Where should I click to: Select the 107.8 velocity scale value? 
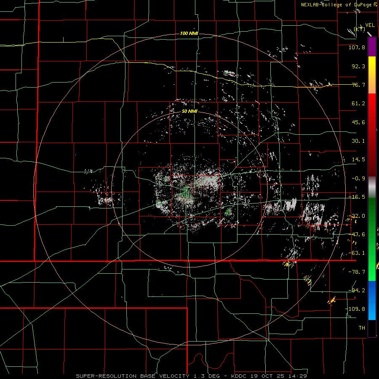(357, 47)
